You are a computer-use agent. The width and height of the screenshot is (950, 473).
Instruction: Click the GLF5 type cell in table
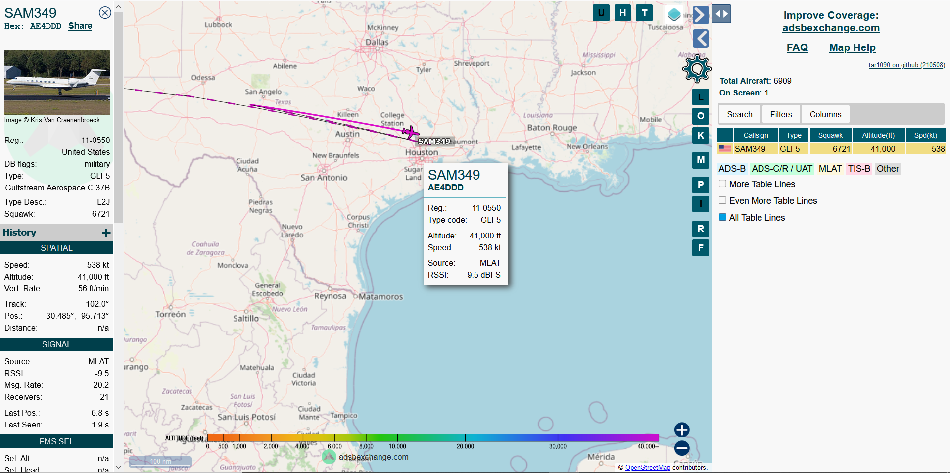click(x=794, y=149)
